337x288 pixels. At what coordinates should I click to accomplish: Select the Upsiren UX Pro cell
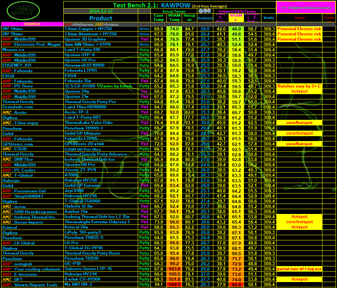[x=101, y=60]
